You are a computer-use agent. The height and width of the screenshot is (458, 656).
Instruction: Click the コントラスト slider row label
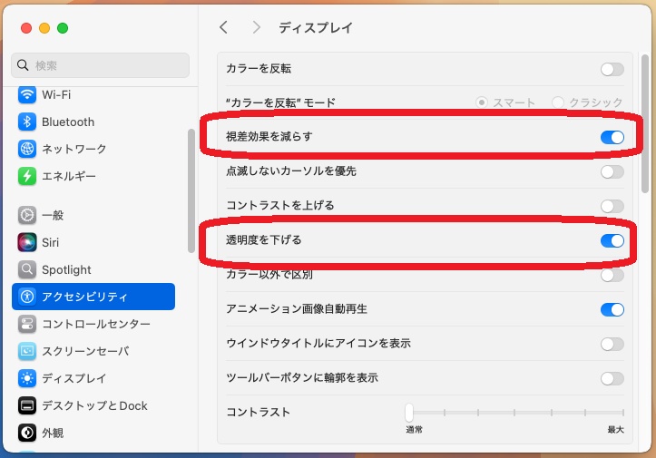pyautogui.click(x=258, y=412)
